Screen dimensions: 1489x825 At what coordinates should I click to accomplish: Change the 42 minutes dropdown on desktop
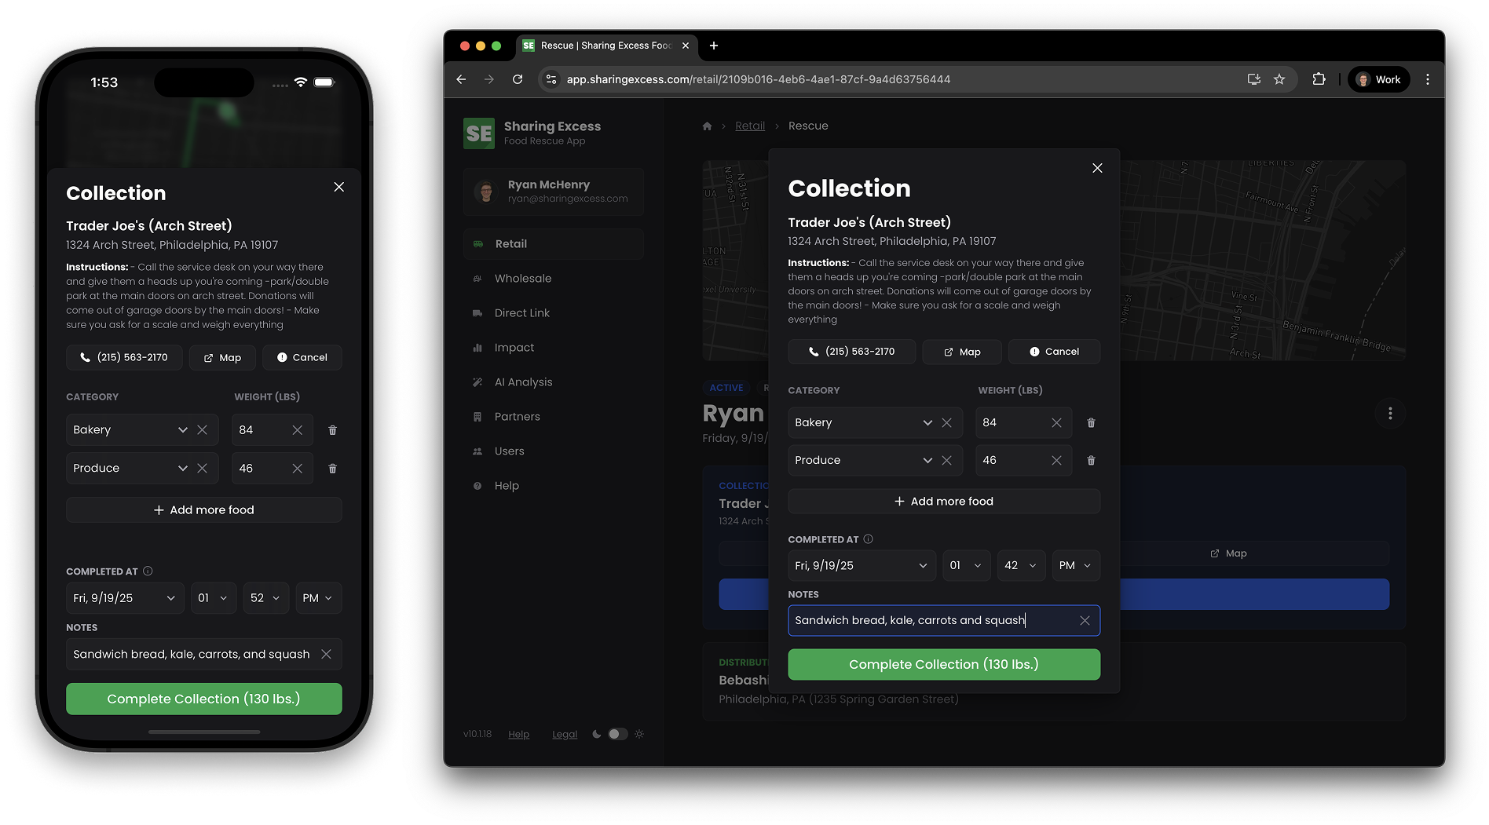coord(1020,566)
